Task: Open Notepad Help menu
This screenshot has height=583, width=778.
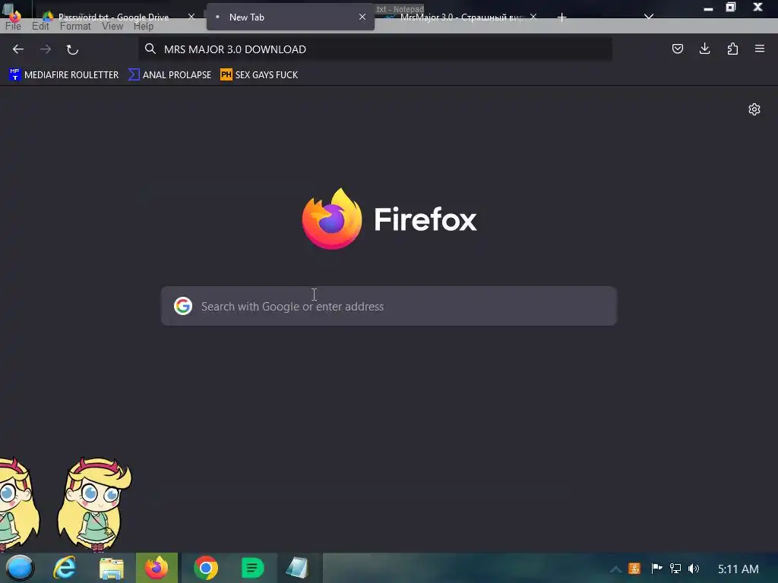Action: 144,27
